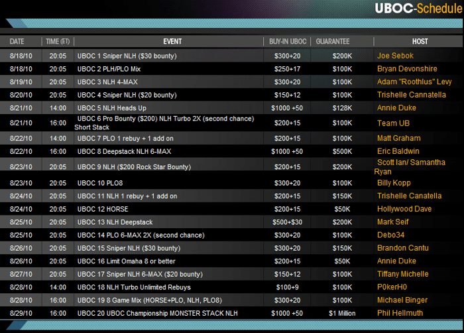Click event UBOC 16 Limit Omaha 8 or better
The height and width of the screenshot is (333, 464).
click(x=127, y=261)
